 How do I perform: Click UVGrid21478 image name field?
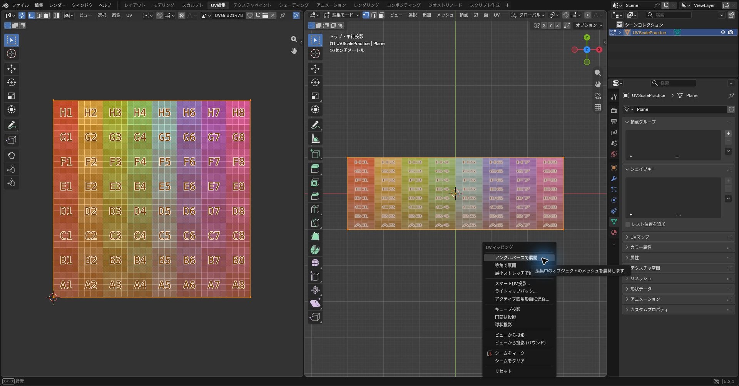pos(229,15)
